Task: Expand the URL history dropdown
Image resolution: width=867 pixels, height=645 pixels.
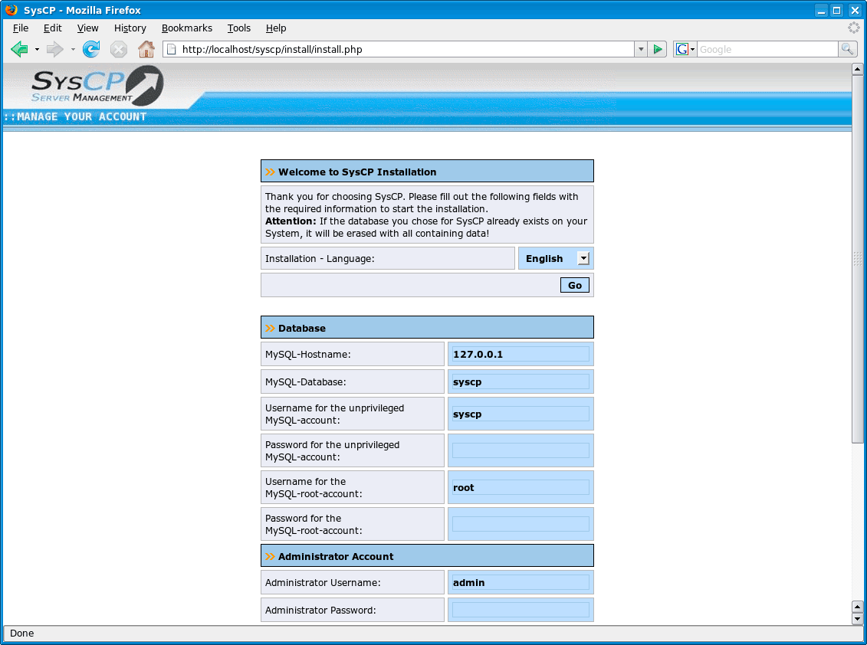Action: point(640,49)
